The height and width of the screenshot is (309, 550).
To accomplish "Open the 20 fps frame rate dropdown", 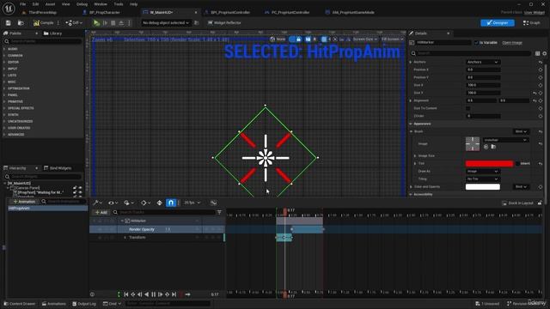I will click(192, 203).
